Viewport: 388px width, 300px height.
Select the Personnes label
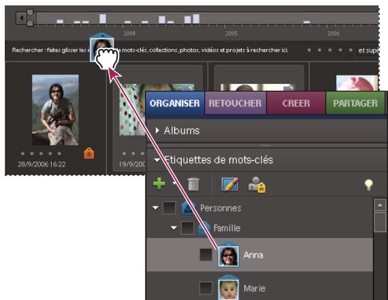pyautogui.click(x=221, y=208)
